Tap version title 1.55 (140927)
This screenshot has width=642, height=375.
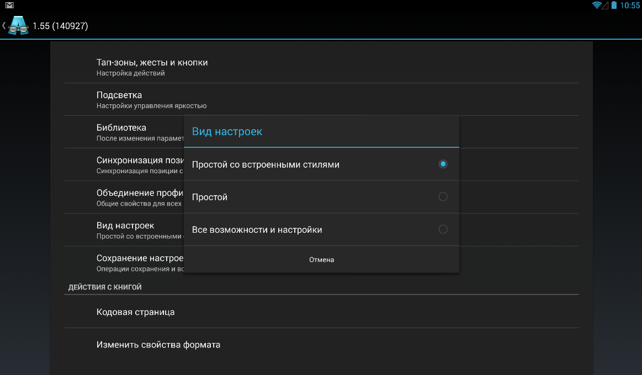coord(60,26)
